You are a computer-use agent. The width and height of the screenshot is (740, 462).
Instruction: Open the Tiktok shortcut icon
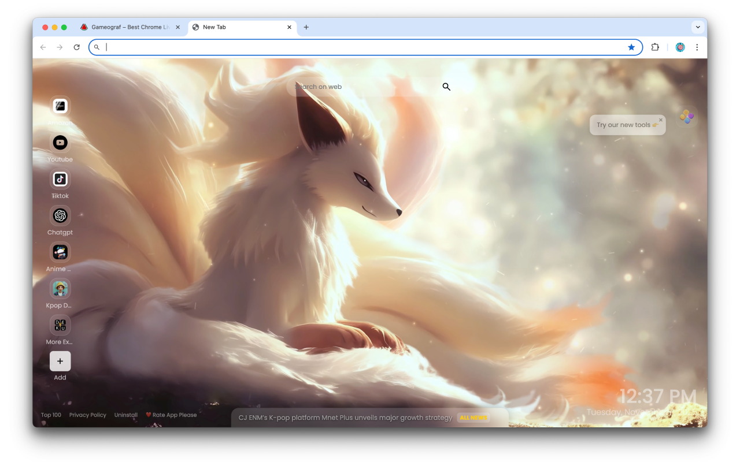[x=60, y=179]
